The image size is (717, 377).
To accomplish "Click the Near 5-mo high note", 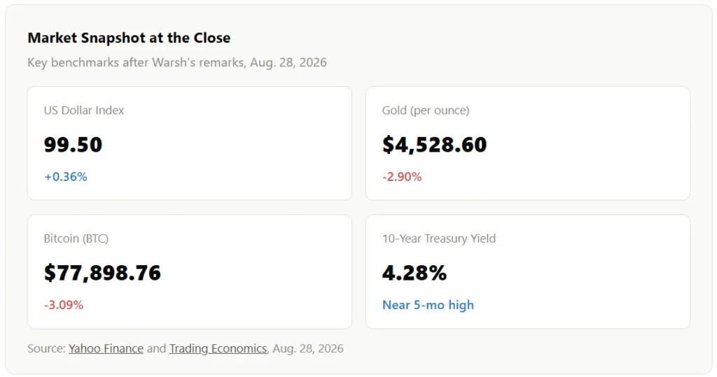I will pyautogui.click(x=428, y=305).
